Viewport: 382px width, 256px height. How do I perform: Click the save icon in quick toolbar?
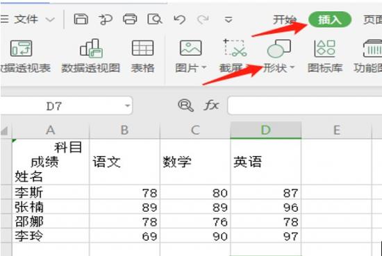81,19
